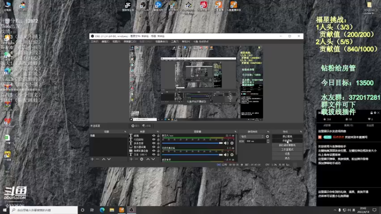Screen dimensions: 381x214
Task: Lock the 今日目标 source
Action: (x=158, y=139)
